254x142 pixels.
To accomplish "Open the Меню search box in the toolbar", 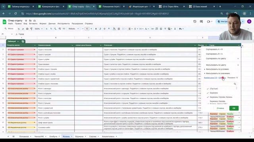I will tap(10, 29).
